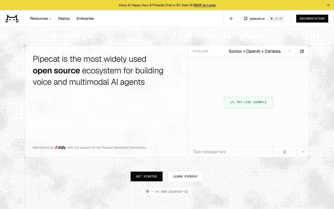Click the 15.5k GitHub stars badge
The height and width of the screenshot is (209, 334).
[276, 19]
